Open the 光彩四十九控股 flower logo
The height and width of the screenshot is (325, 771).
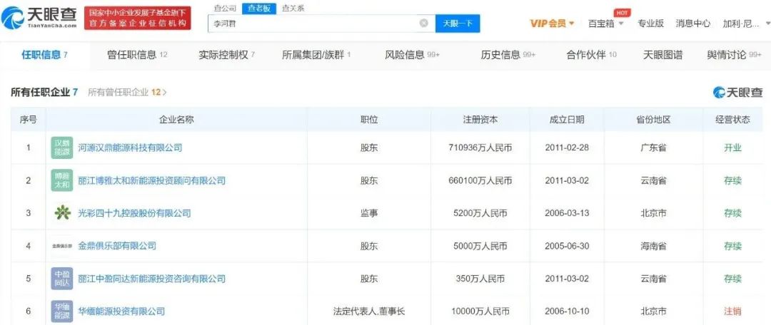point(62,213)
